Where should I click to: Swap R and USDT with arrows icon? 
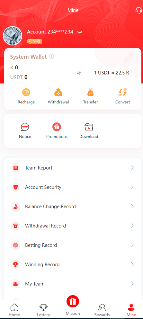79,73
